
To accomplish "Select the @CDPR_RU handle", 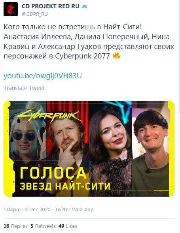I will click(35, 14).
